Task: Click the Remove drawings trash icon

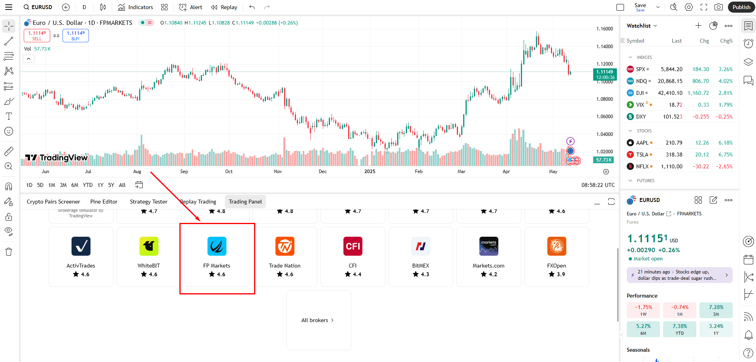Action: tap(8, 251)
